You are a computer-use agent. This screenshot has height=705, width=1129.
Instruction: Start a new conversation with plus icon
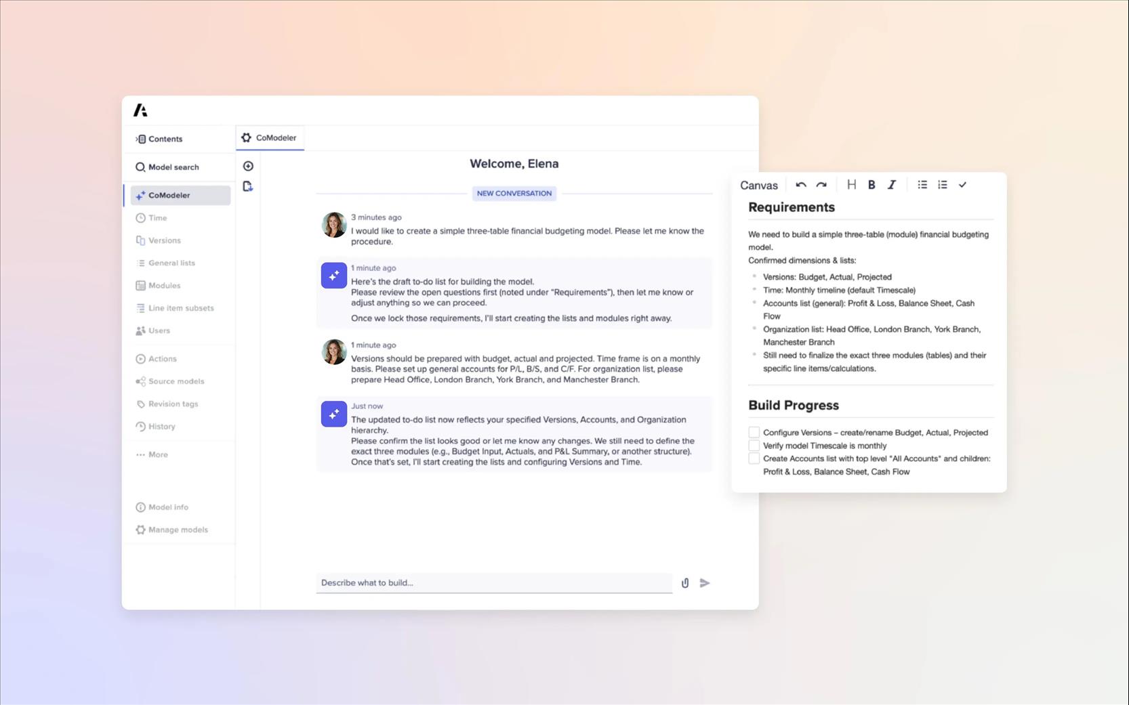point(248,166)
